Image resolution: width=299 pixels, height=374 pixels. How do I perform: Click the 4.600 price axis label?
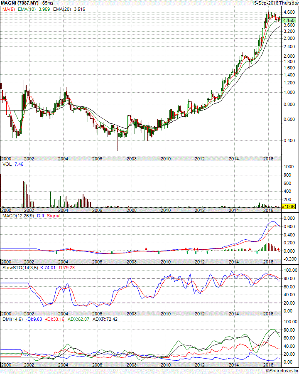click(289, 12)
